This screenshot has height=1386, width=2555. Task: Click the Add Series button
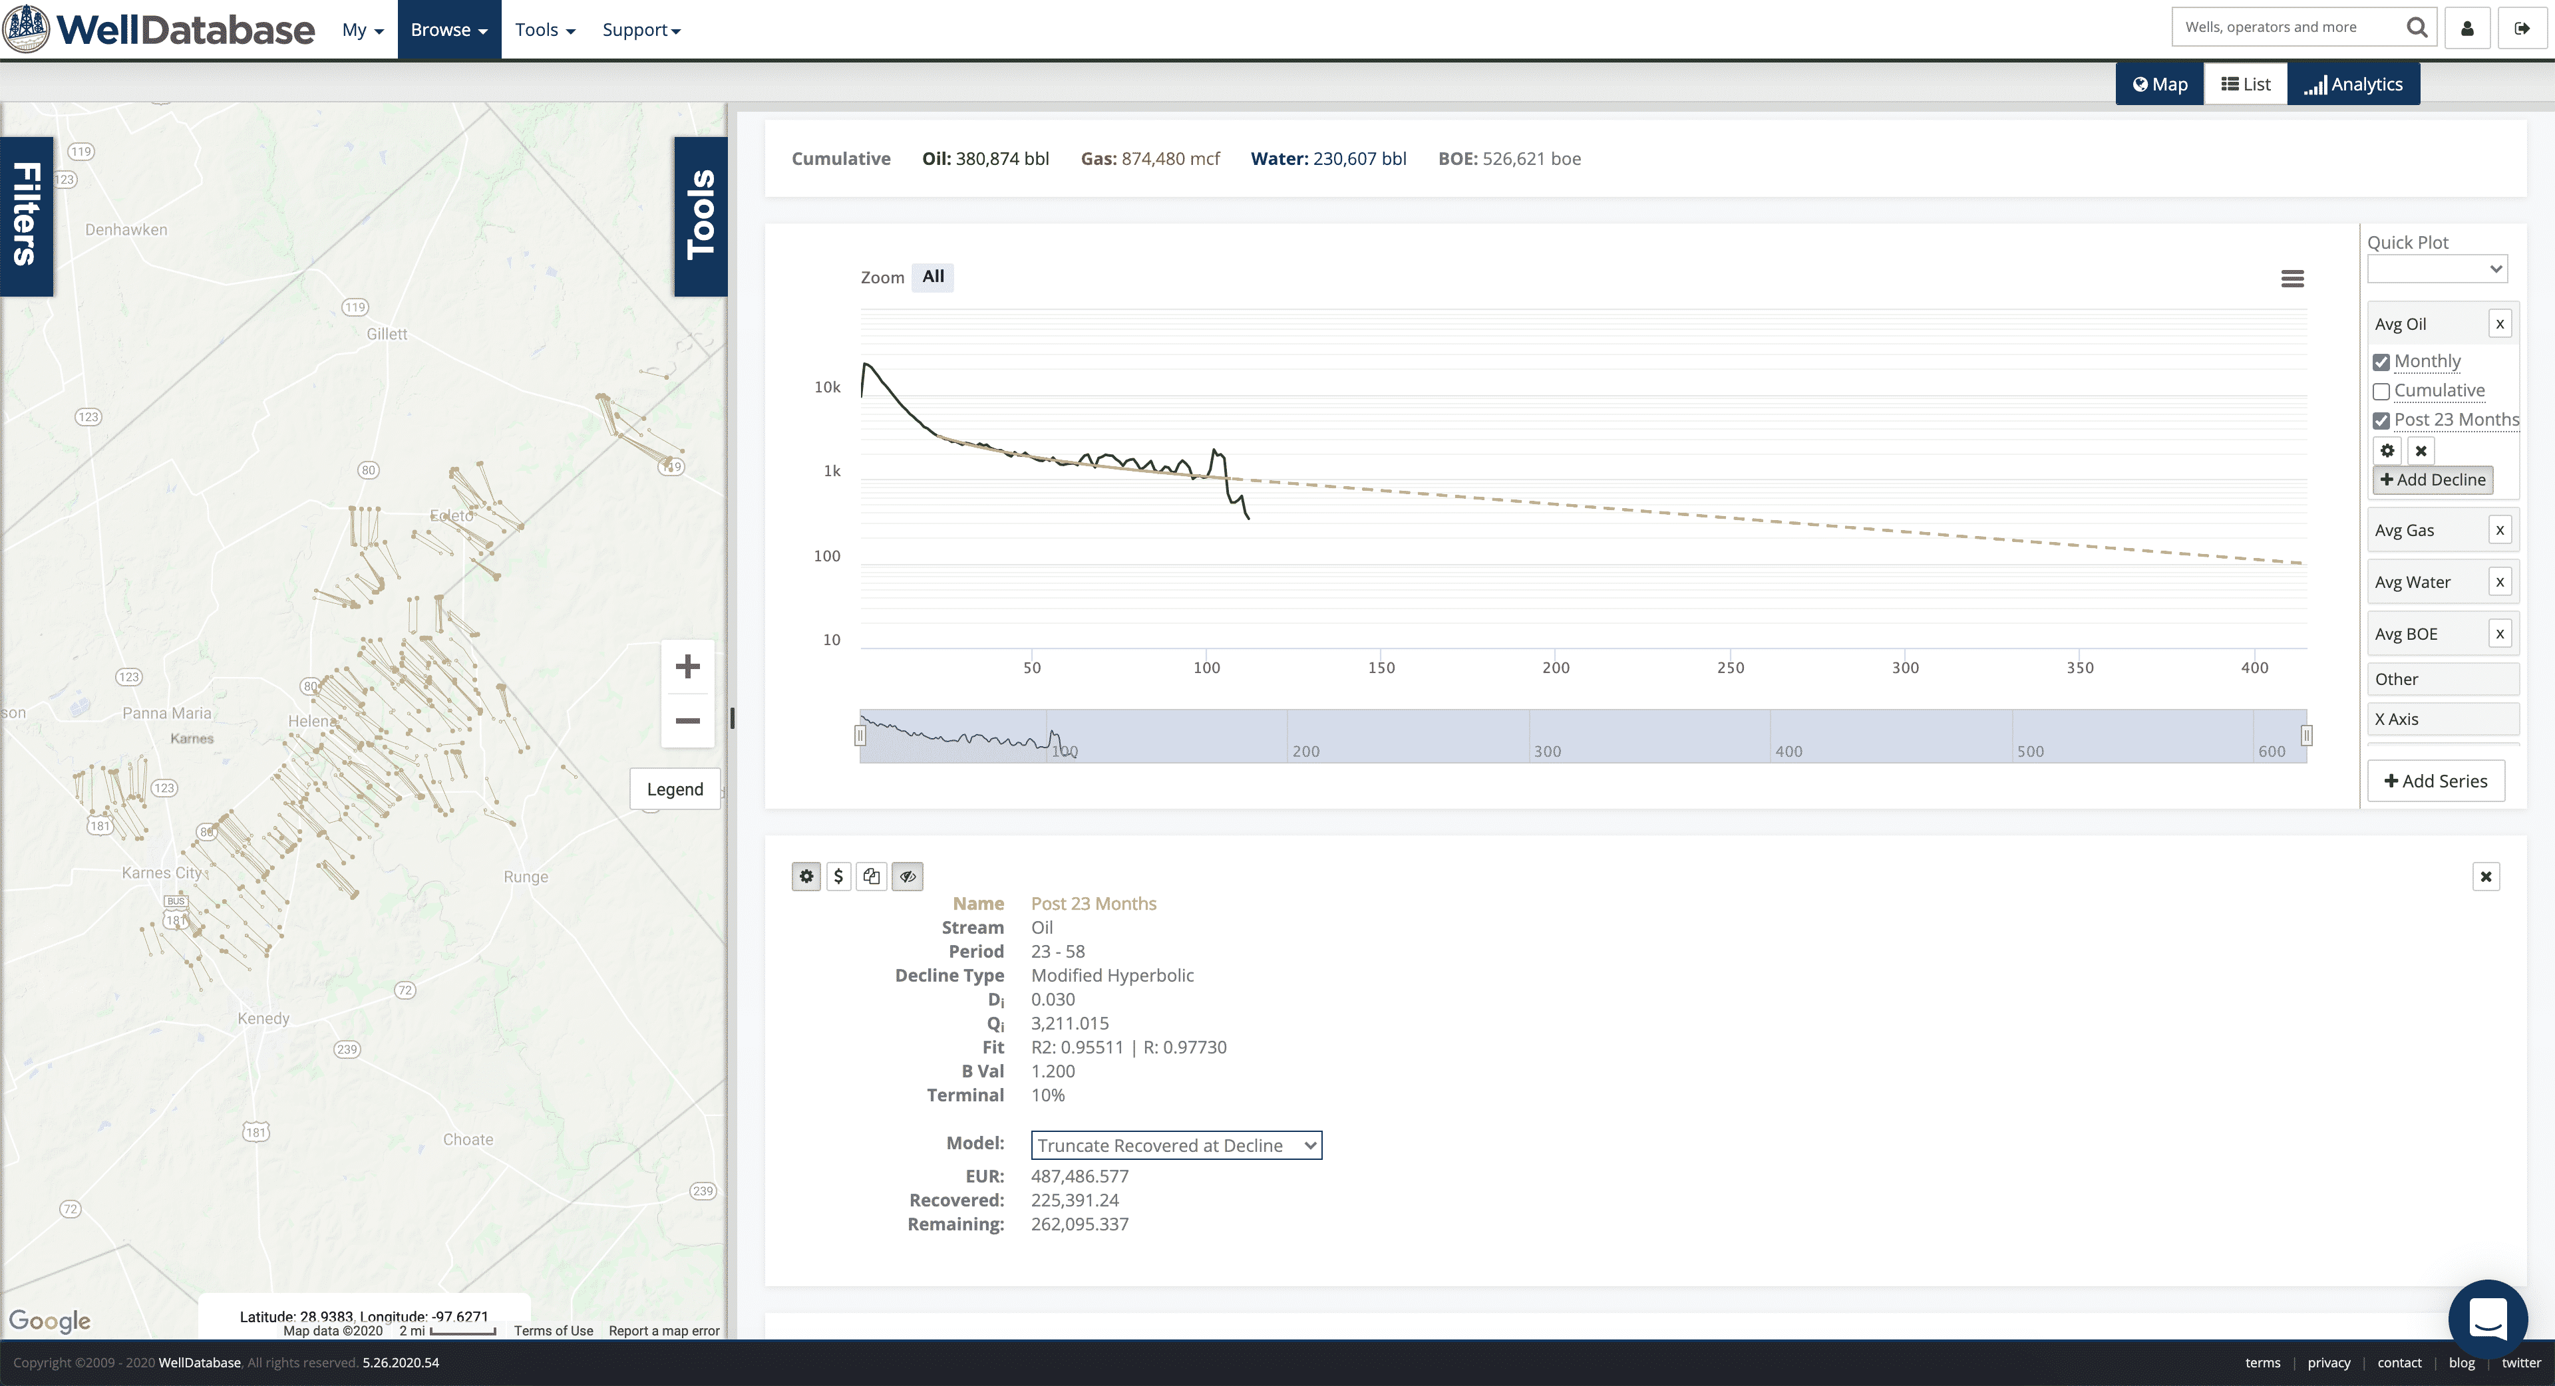pos(2436,781)
